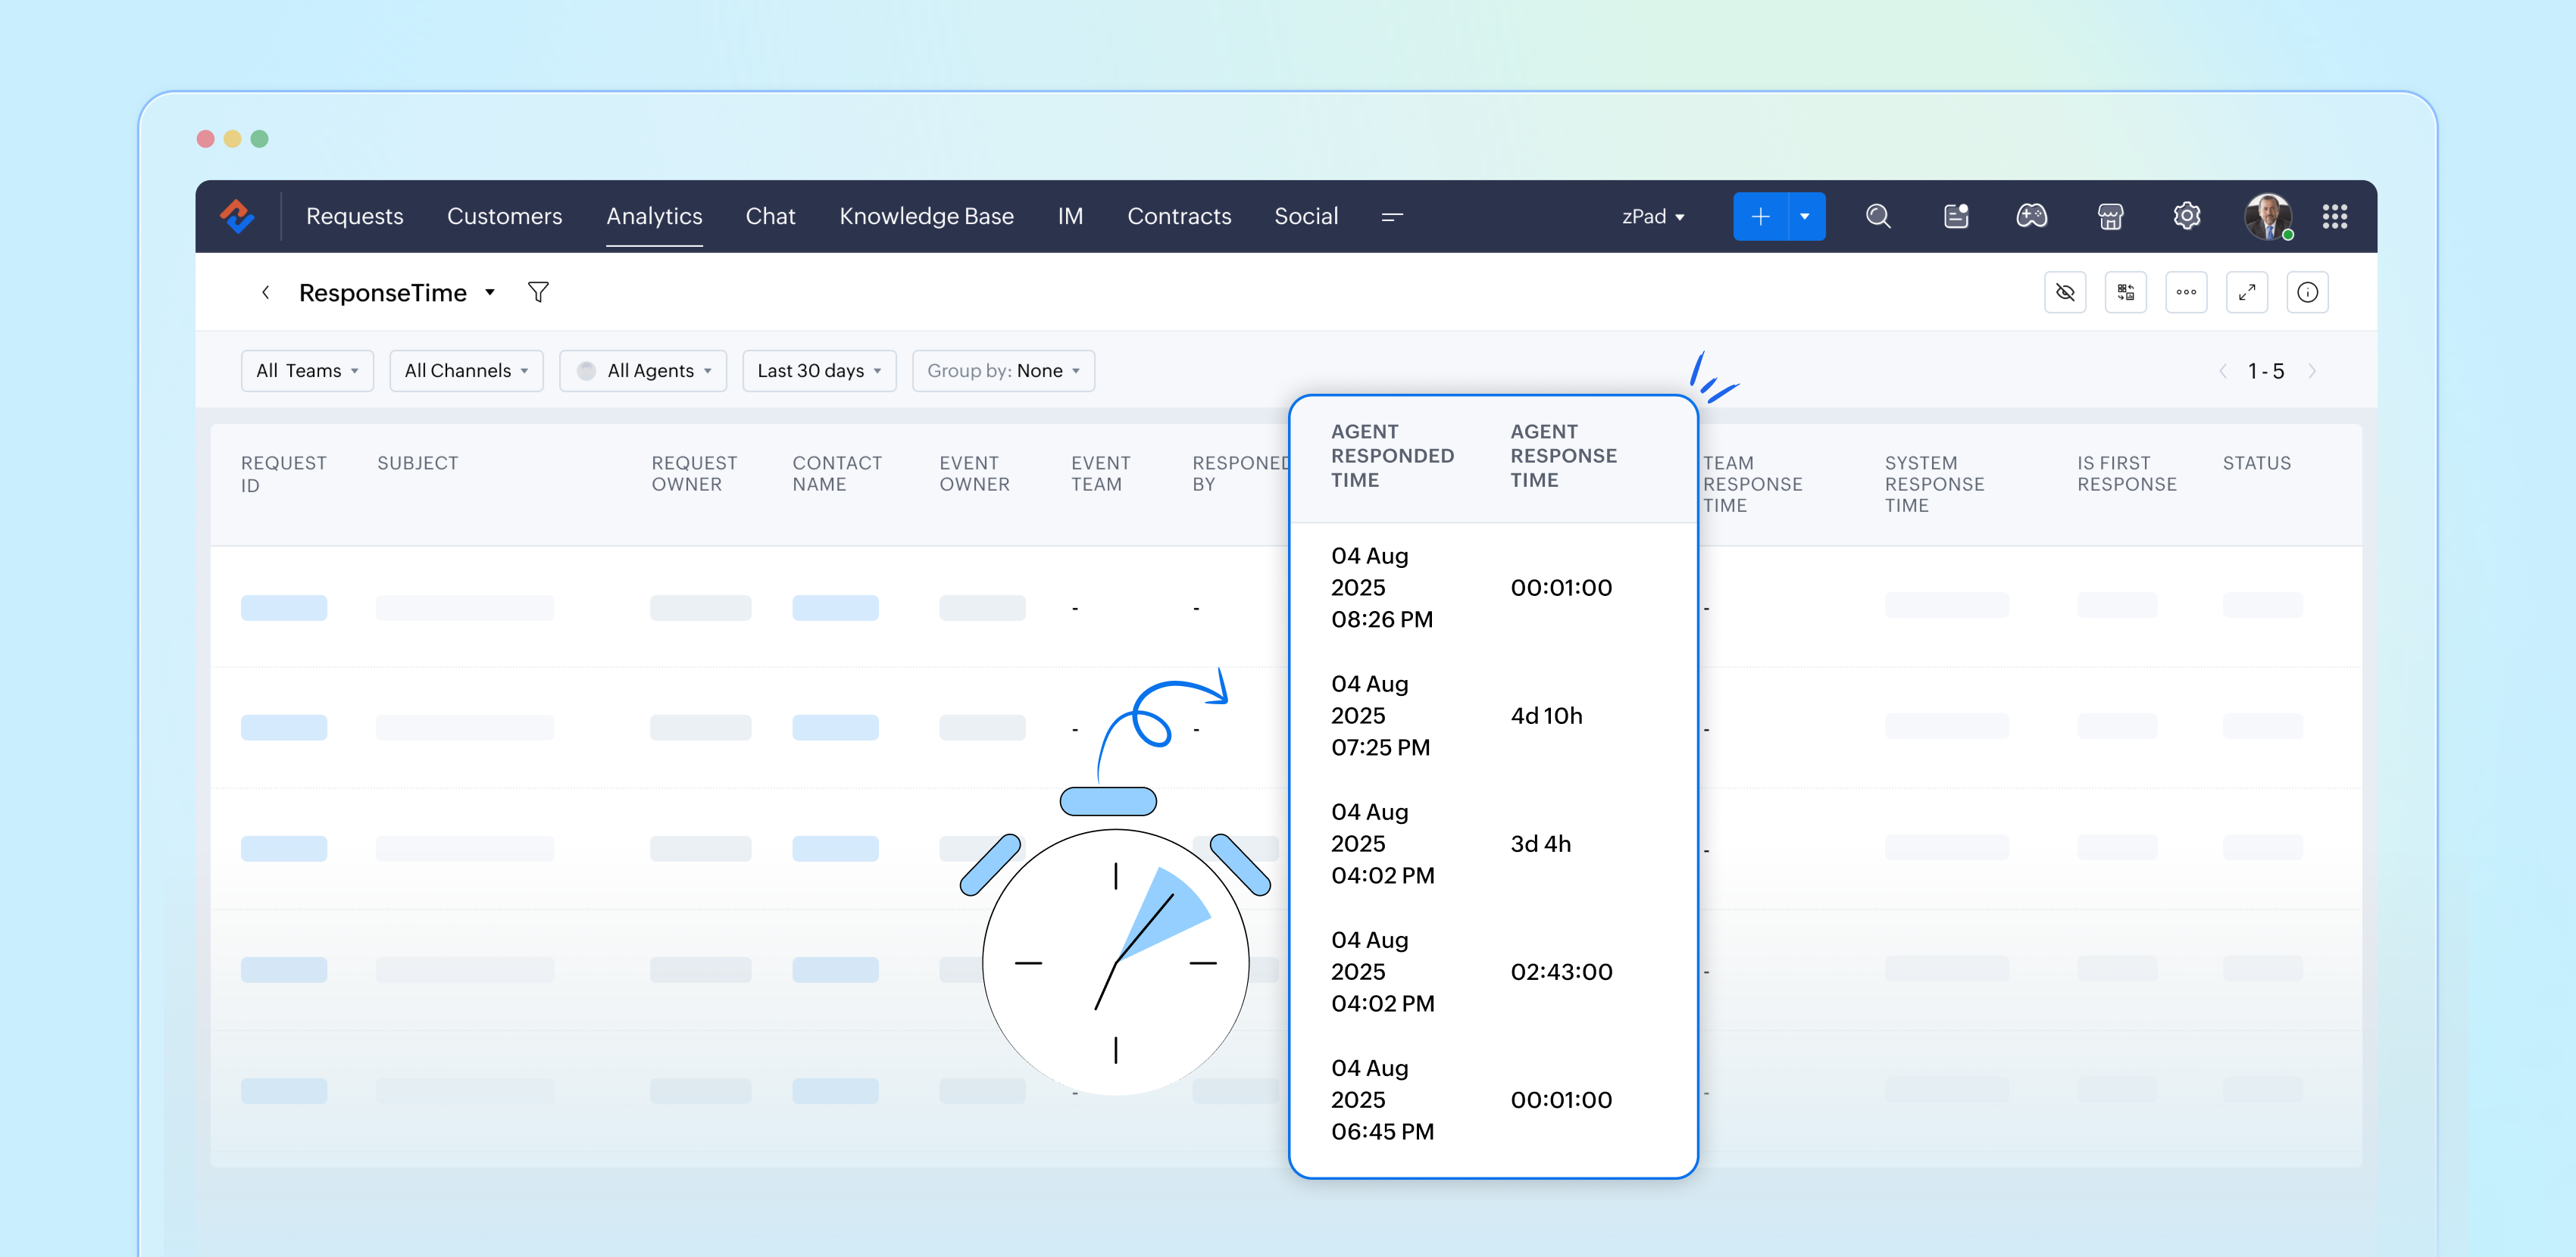Open the three-dots more options button
This screenshot has height=1257, width=2576.
(2186, 292)
